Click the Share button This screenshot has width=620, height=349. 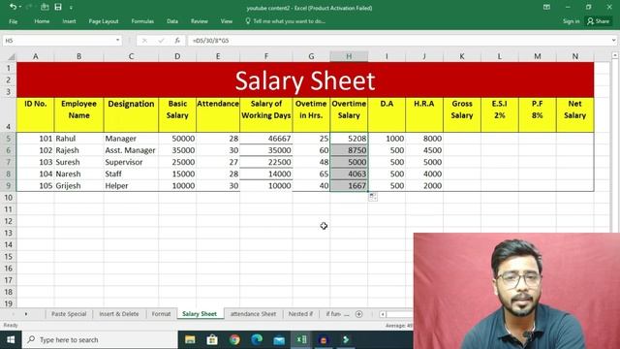599,21
